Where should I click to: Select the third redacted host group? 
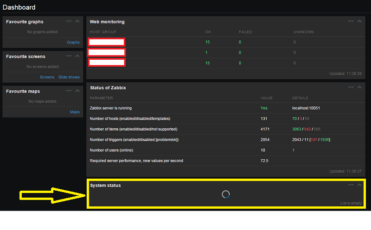(x=107, y=62)
